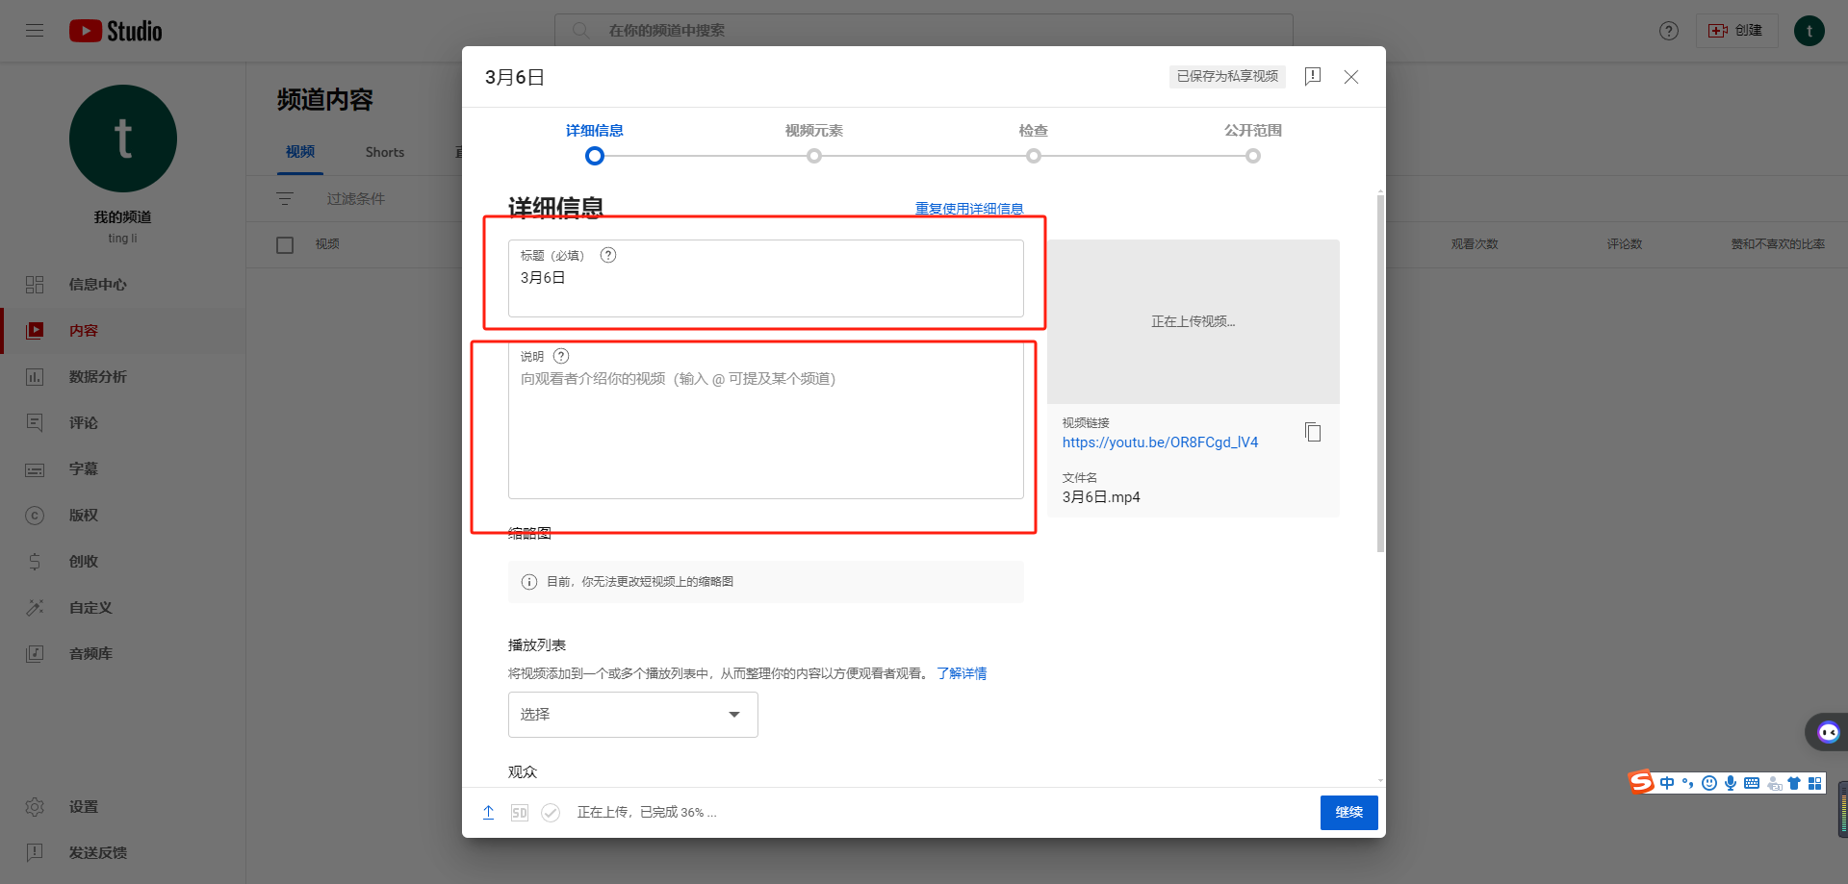This screenshot has width=1848, height=884.
Task: Open YouTube Studio help menu
Action: [x=1668, y=30]
